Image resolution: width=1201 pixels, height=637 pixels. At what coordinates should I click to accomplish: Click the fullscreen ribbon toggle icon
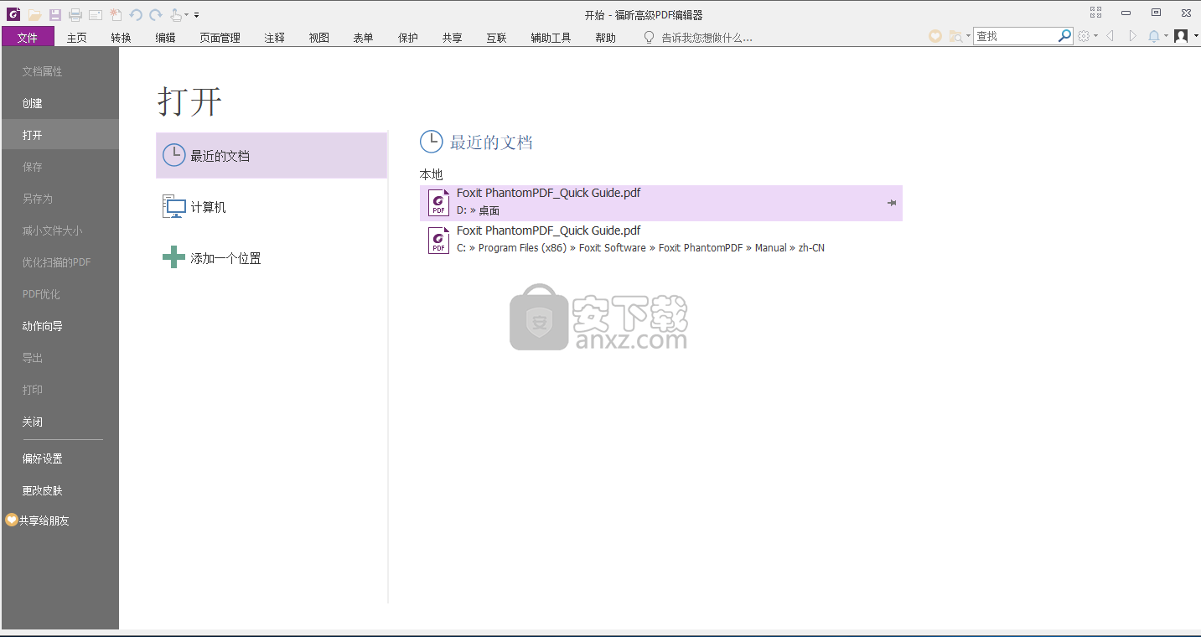tap(1095, 13)
